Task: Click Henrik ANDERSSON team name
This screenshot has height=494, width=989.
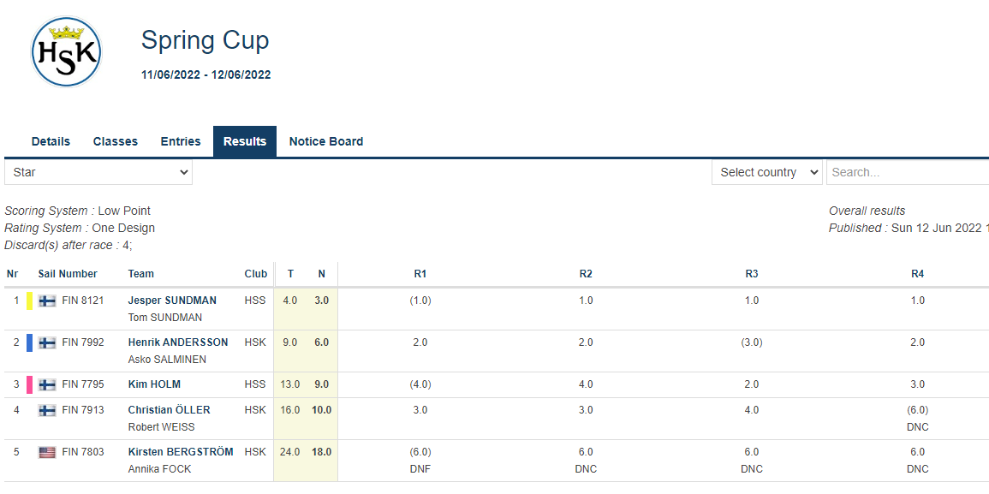Action: 178,342
